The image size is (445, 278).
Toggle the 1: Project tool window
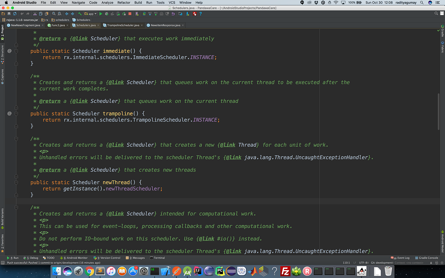(x=2, y=33)
